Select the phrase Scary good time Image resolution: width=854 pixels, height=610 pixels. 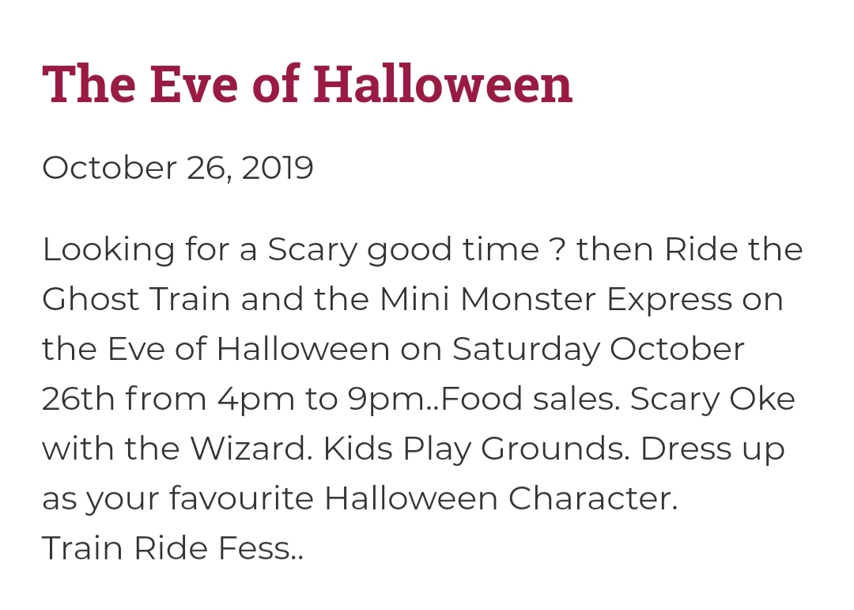[403, 250]
